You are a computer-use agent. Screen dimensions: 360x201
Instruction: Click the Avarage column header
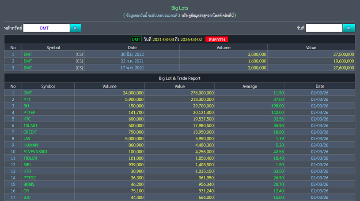click(250, 86)
